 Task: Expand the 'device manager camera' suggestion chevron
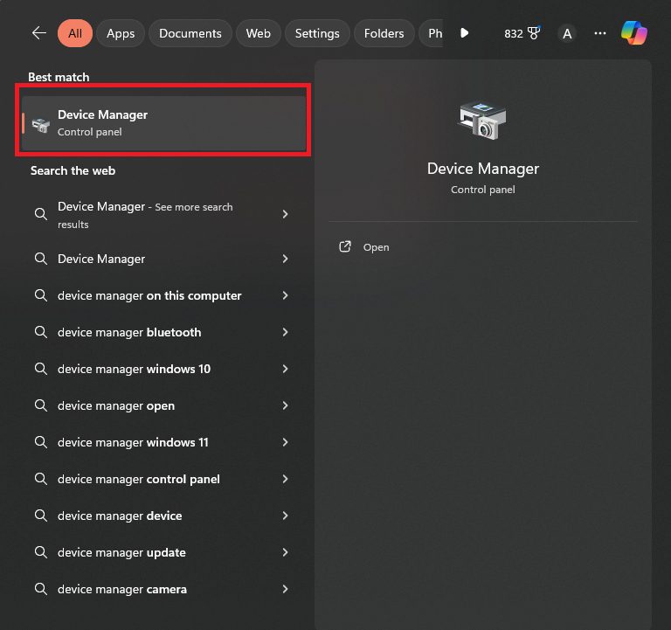[x=285, y=590]
